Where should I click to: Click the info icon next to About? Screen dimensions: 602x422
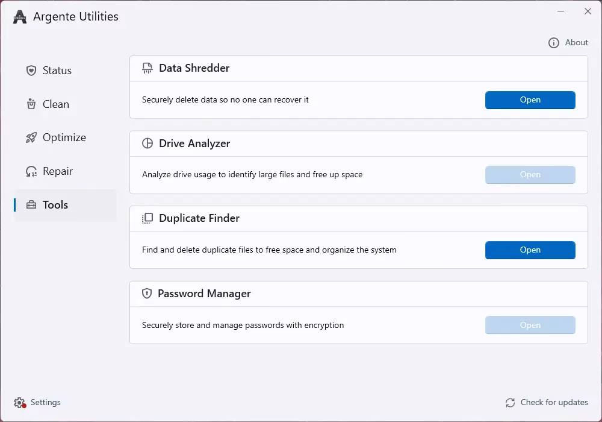553,42
